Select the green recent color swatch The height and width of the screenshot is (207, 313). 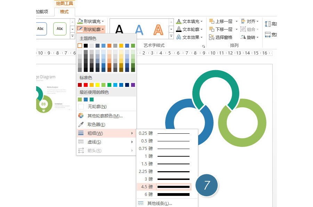[x=79, y=99]
